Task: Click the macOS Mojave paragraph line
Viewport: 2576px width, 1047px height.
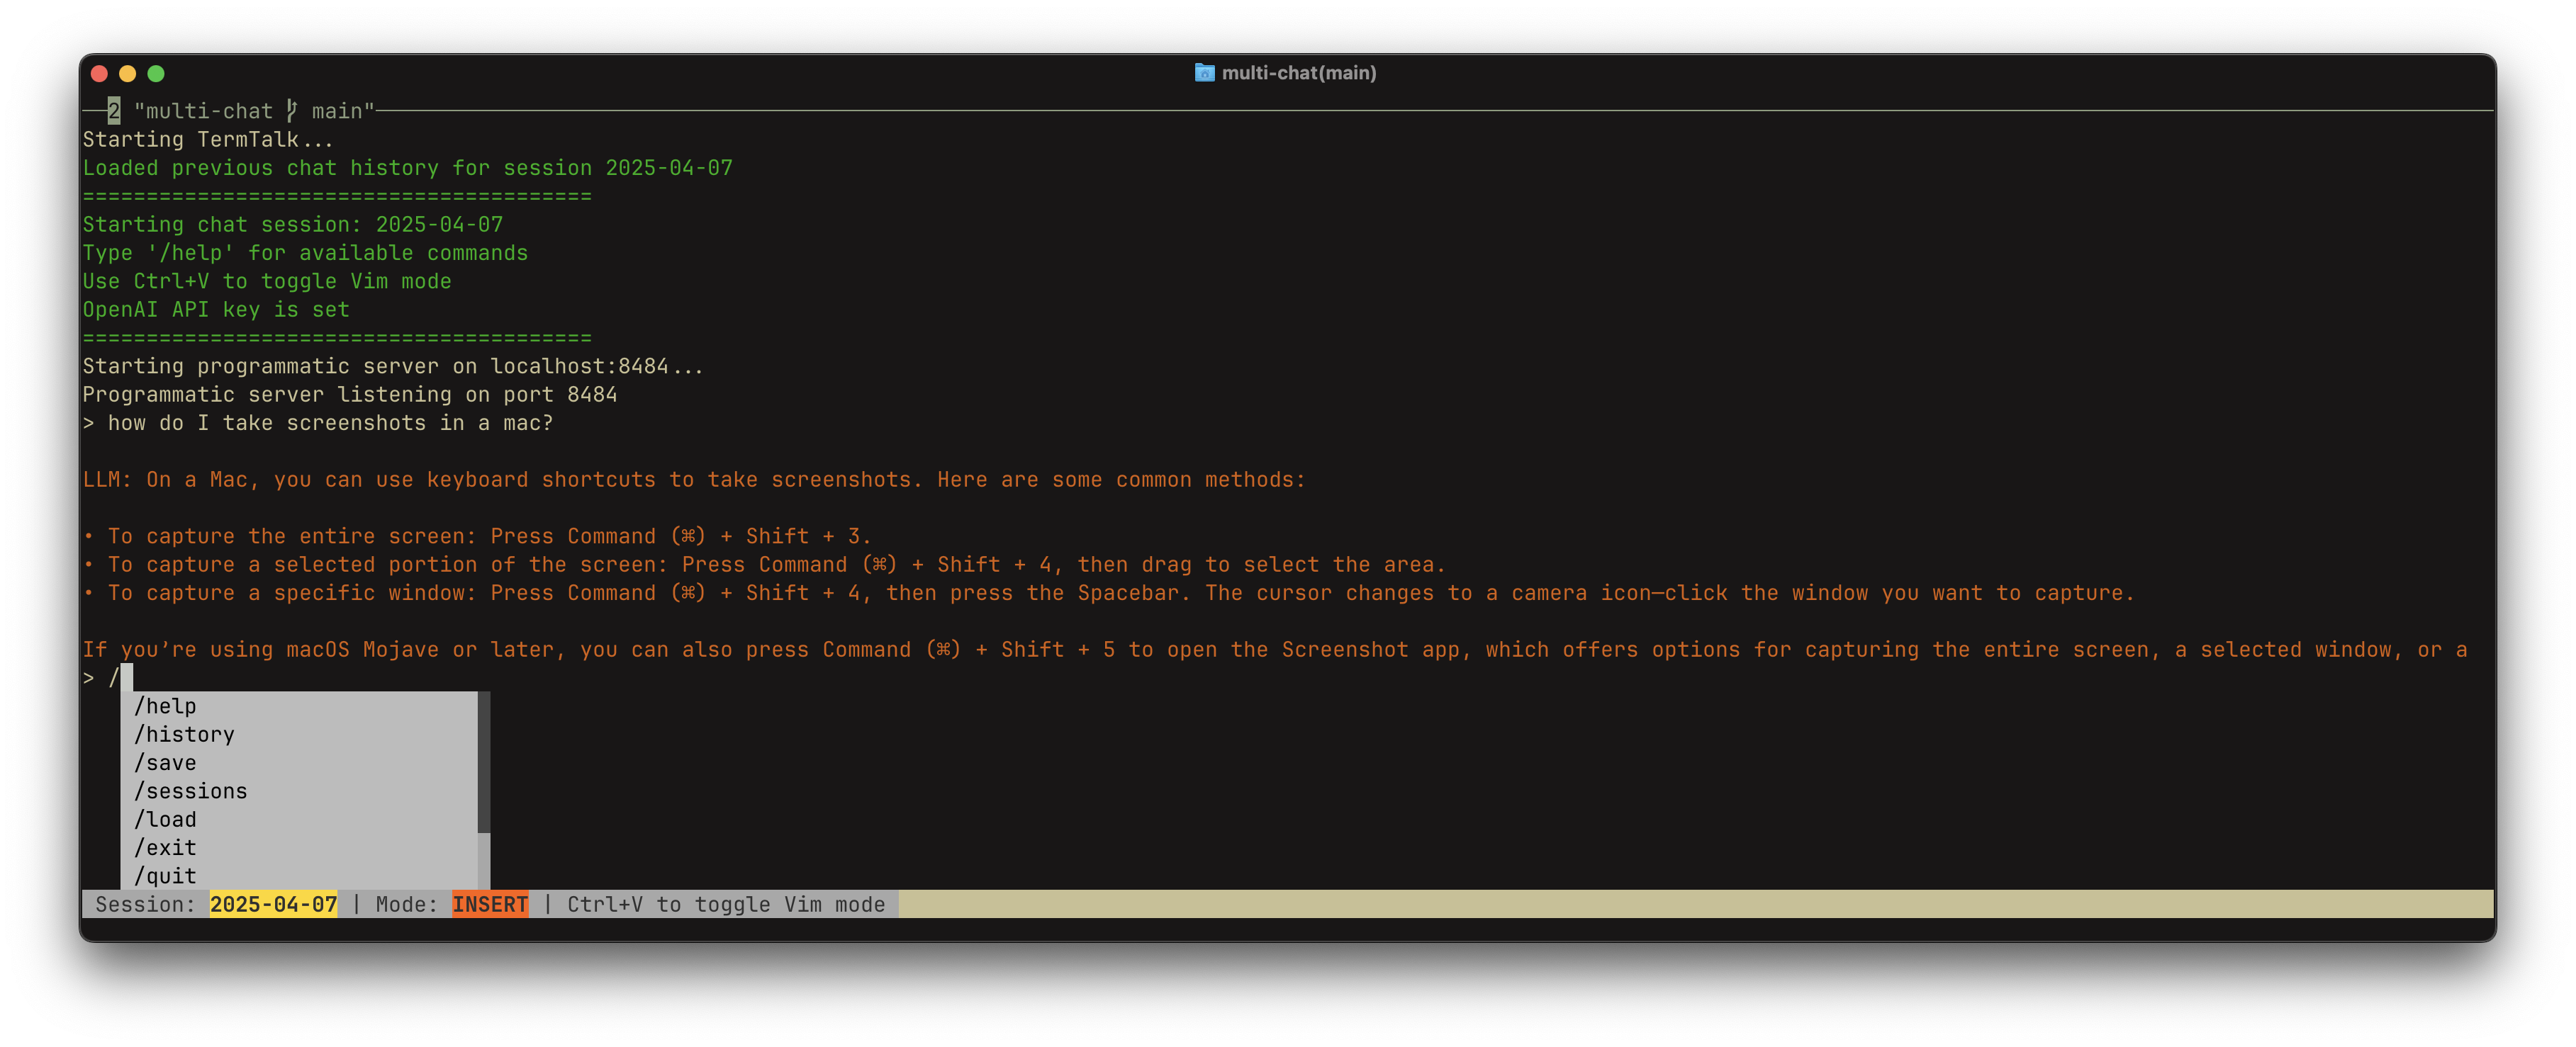Action: [x=1275, y=650]
